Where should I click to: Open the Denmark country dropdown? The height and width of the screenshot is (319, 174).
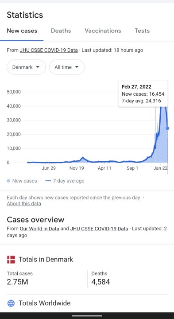coord(26,67)
